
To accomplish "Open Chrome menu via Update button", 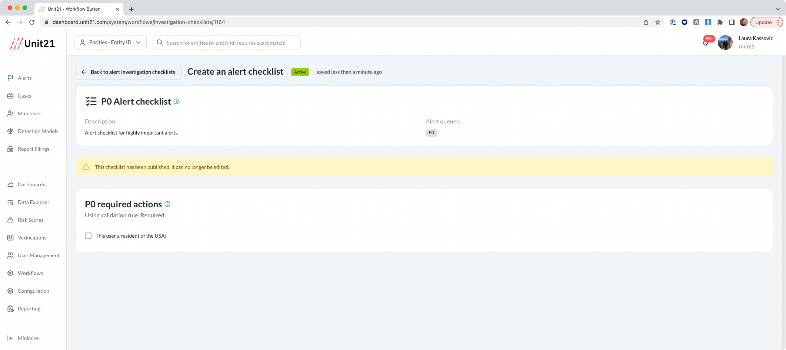I will tap(766, 22).
